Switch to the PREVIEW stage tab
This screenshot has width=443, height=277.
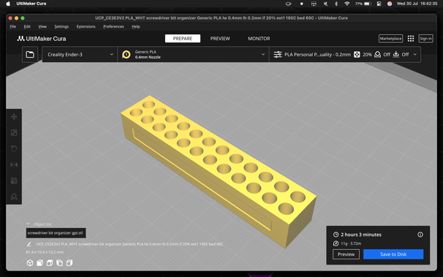click(x=220, y=39)
